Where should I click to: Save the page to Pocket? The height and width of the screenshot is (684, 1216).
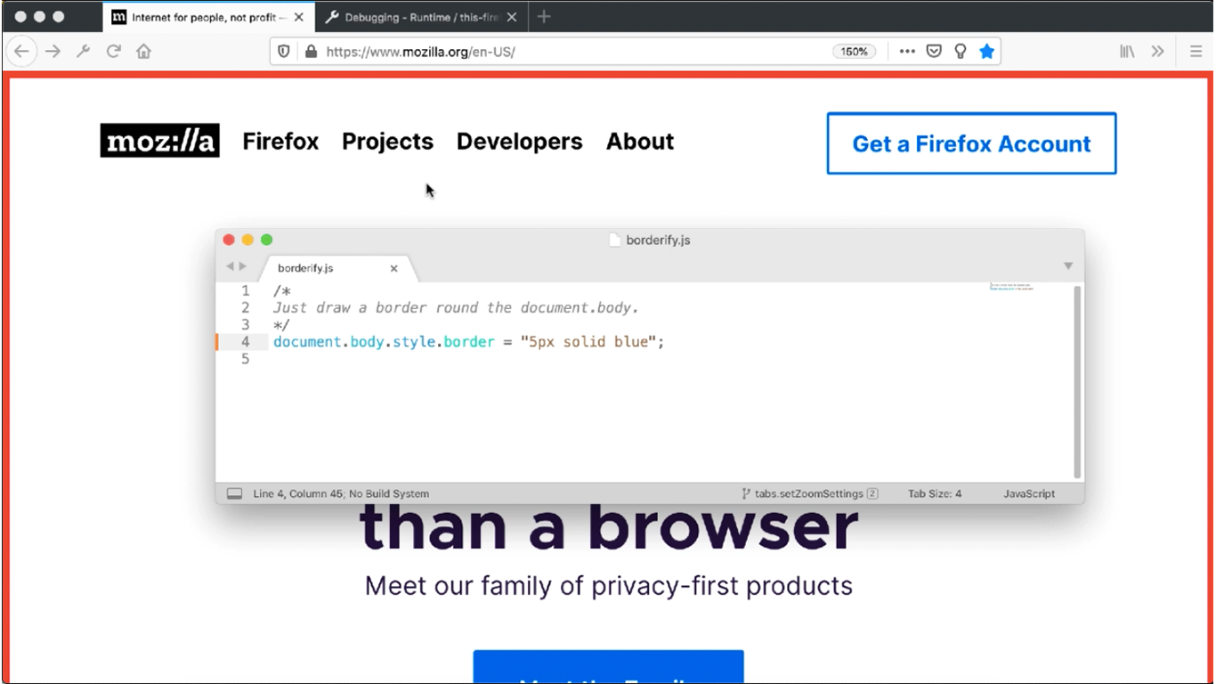934,51
